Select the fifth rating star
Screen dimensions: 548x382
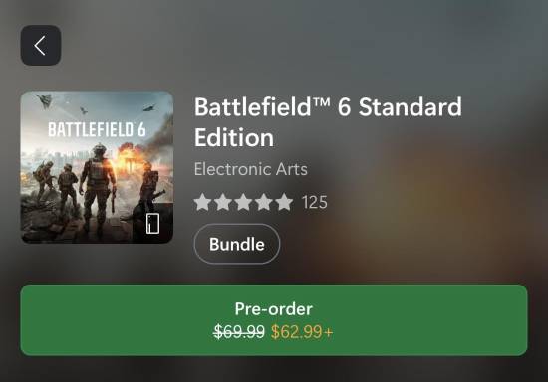pyautogui.click(x=284, y=202)
